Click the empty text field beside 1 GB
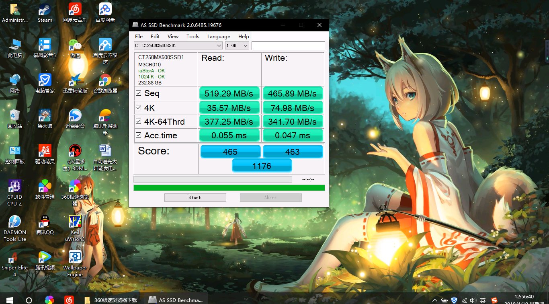549x304 pixels. pos(288,45)
